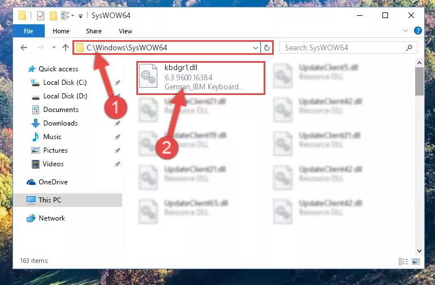Open Local Disk (D:) in sidebar
This screenshot has height=285, width=435.
coord(65,96)
